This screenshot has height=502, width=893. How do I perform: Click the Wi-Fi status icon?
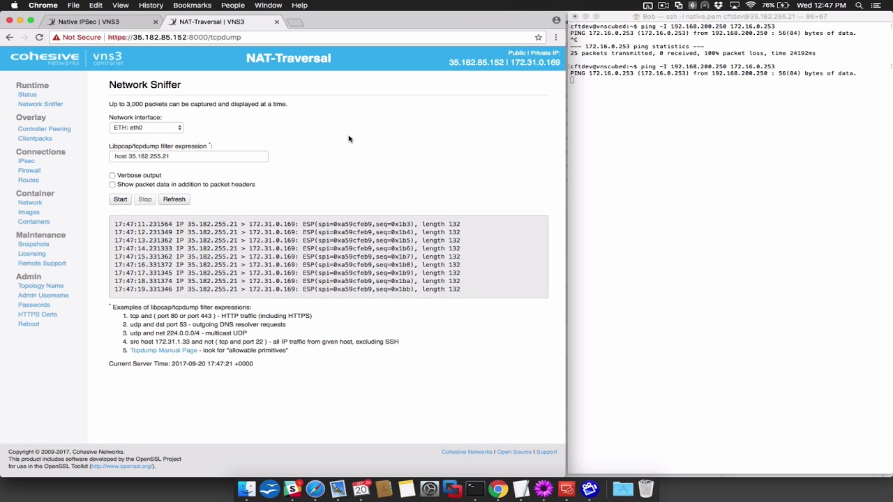tap(751, 5)
